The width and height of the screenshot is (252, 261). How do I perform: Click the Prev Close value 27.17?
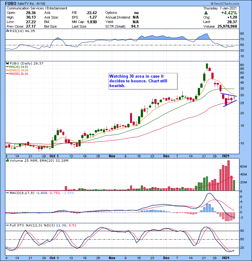[x=31, y=26]
